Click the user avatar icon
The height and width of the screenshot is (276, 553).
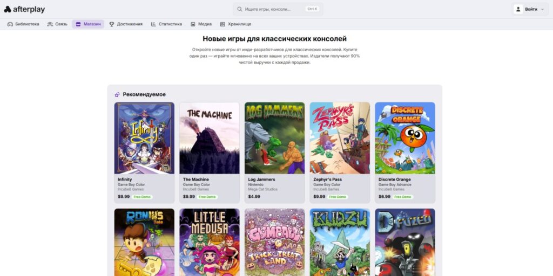coord(518,9)
